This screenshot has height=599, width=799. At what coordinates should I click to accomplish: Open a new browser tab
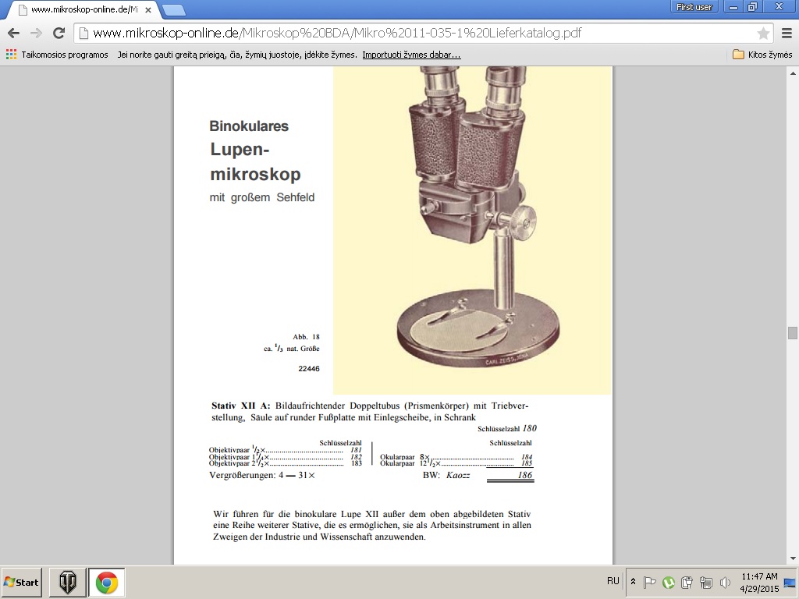coord(173,10)
